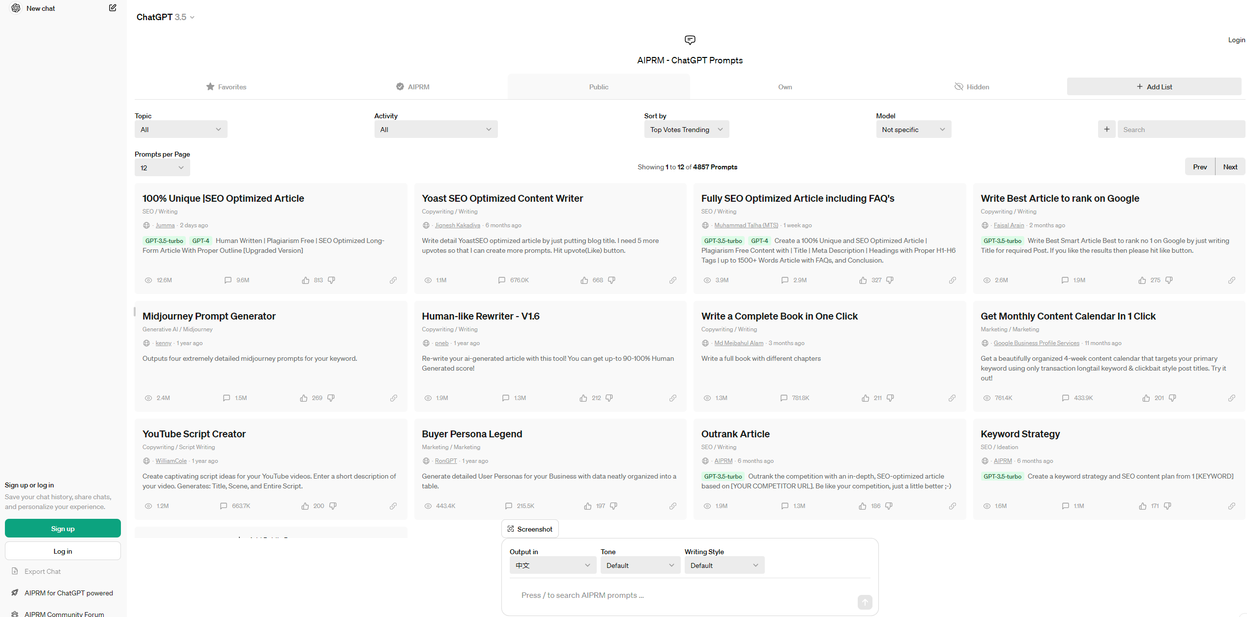1247x617 pixels.
Task: Click the ChatGPT logo icon in sidebar
Action: pyautogui.click(x=16, y=8)
